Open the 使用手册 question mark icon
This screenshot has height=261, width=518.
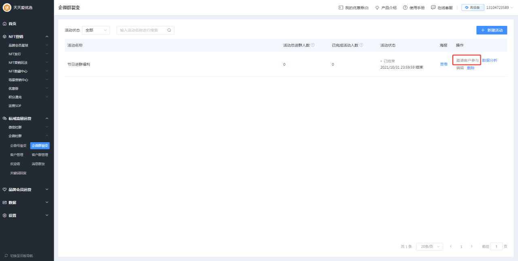click(405, 8)
